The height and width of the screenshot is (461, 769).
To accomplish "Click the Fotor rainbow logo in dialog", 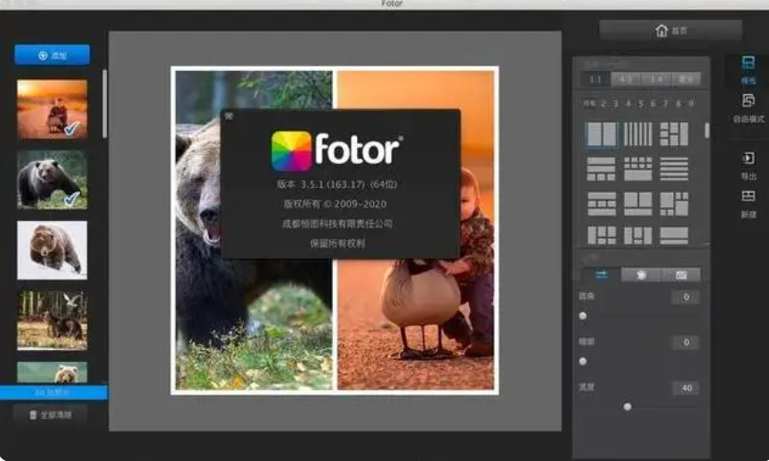I will coord(291,150).
